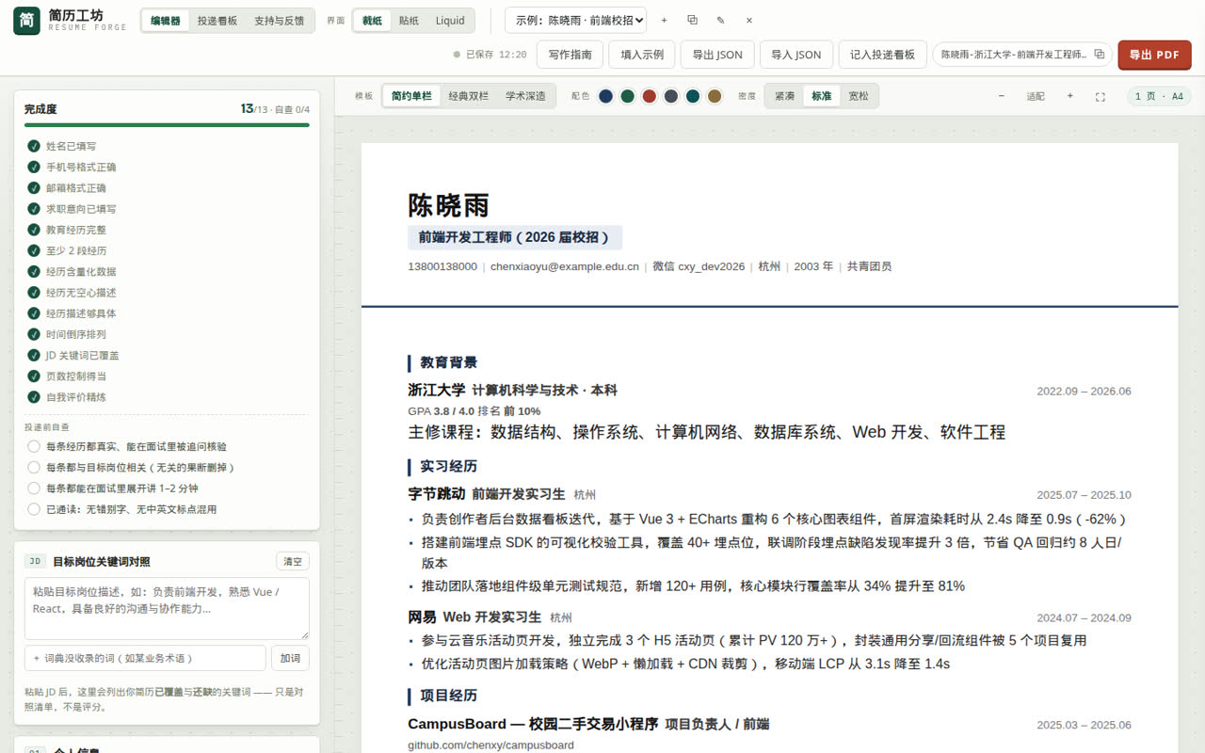This screenshot has width=1205, height=753.
Task: Choose the 经典双栏 template
Action: (x=469, y=96)
